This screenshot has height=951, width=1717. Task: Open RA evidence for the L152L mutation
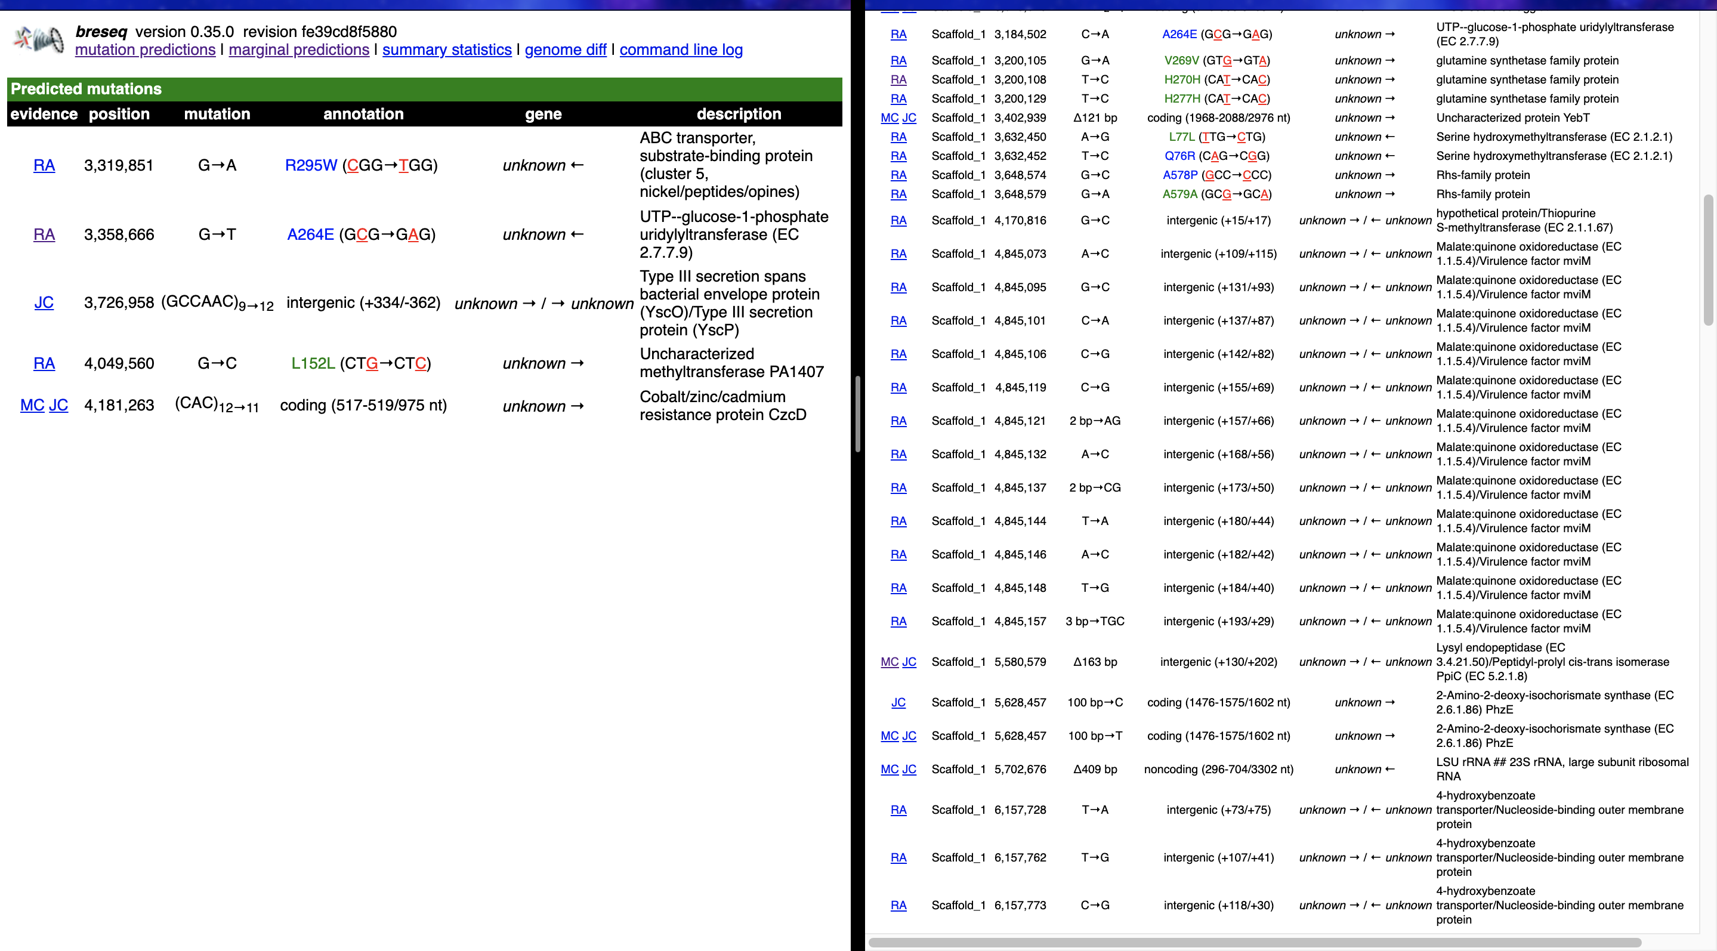click(44, 363)
